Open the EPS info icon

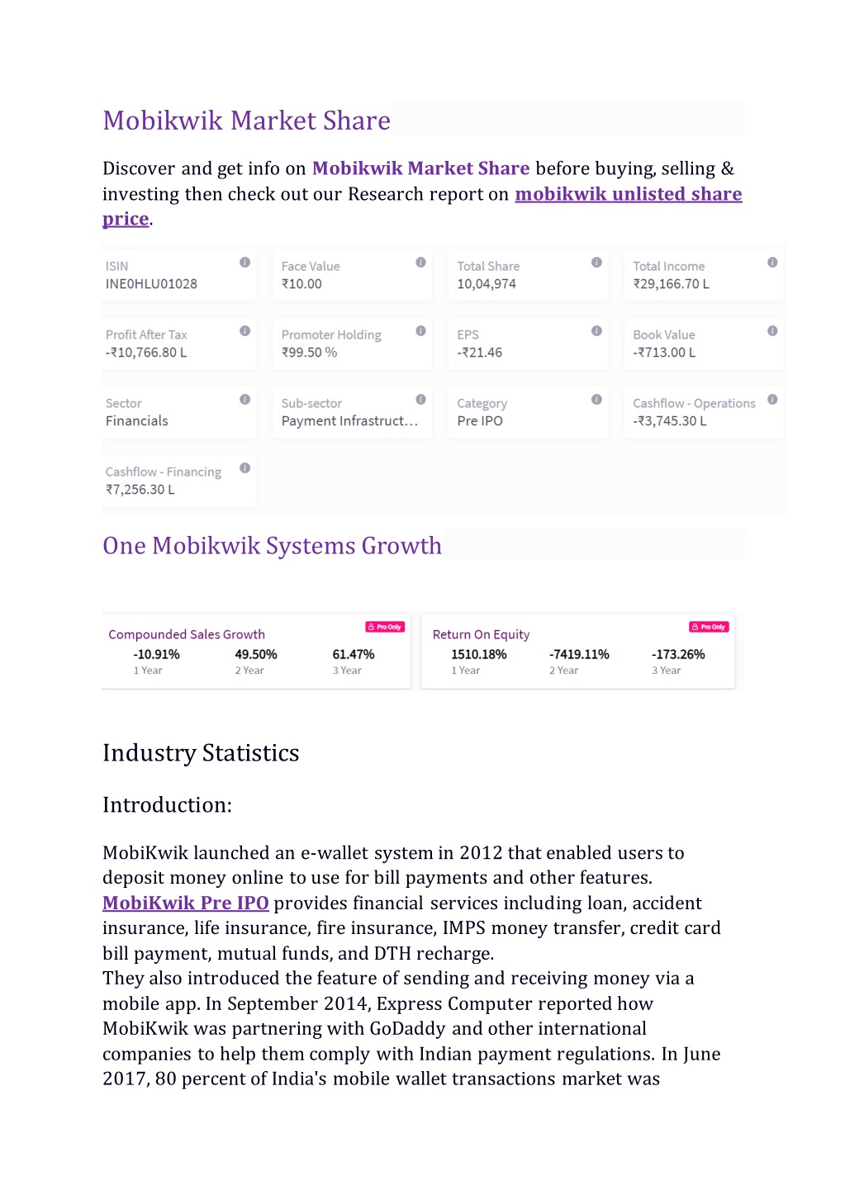point(596,331)
